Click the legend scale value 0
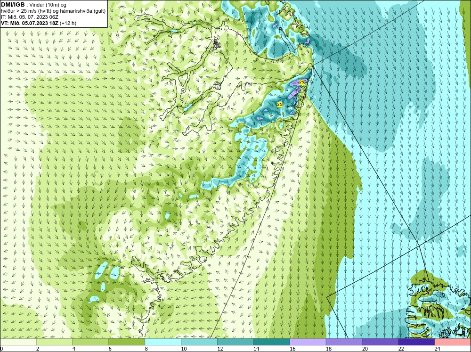Image resolution: width=471 pixels, height=352 pixels. click(1, 349)
